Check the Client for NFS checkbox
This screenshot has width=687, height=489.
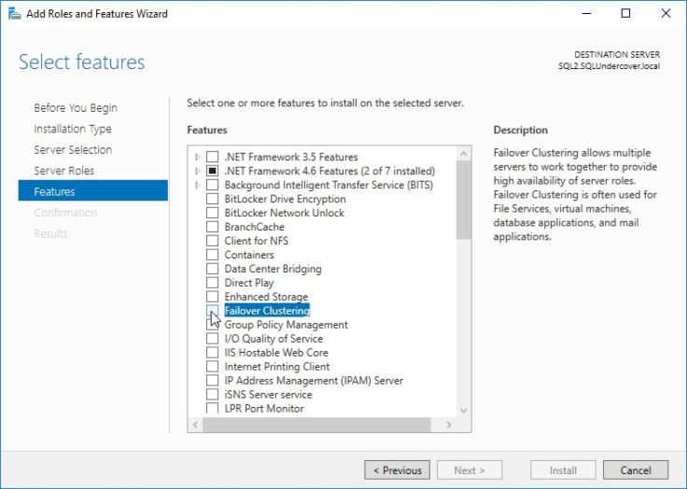(212, 241)
